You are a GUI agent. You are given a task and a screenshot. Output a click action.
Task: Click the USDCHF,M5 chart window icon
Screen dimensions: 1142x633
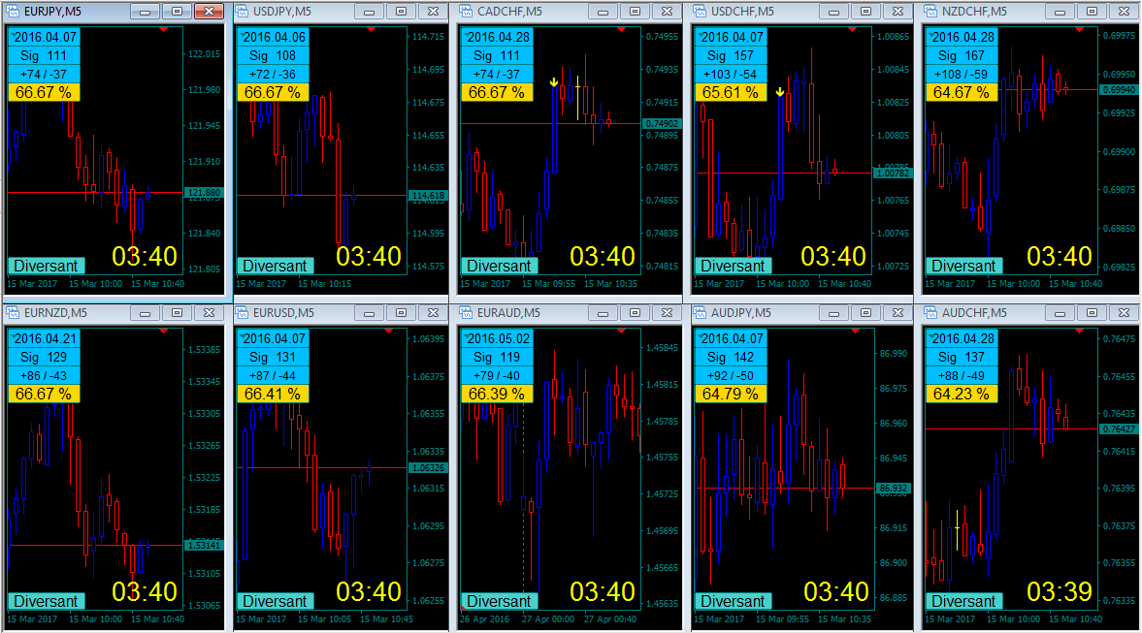point(700,12)
